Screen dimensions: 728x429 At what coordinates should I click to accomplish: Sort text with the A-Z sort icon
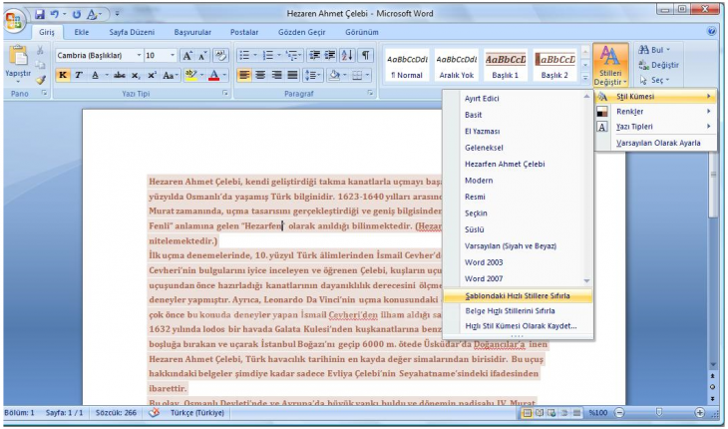347,56
